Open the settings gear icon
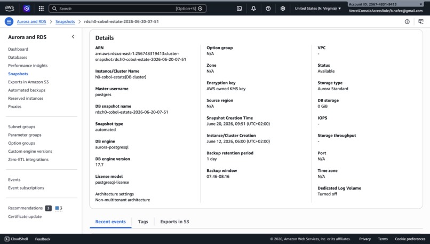 pyautogui.click(x=283, y=9)
